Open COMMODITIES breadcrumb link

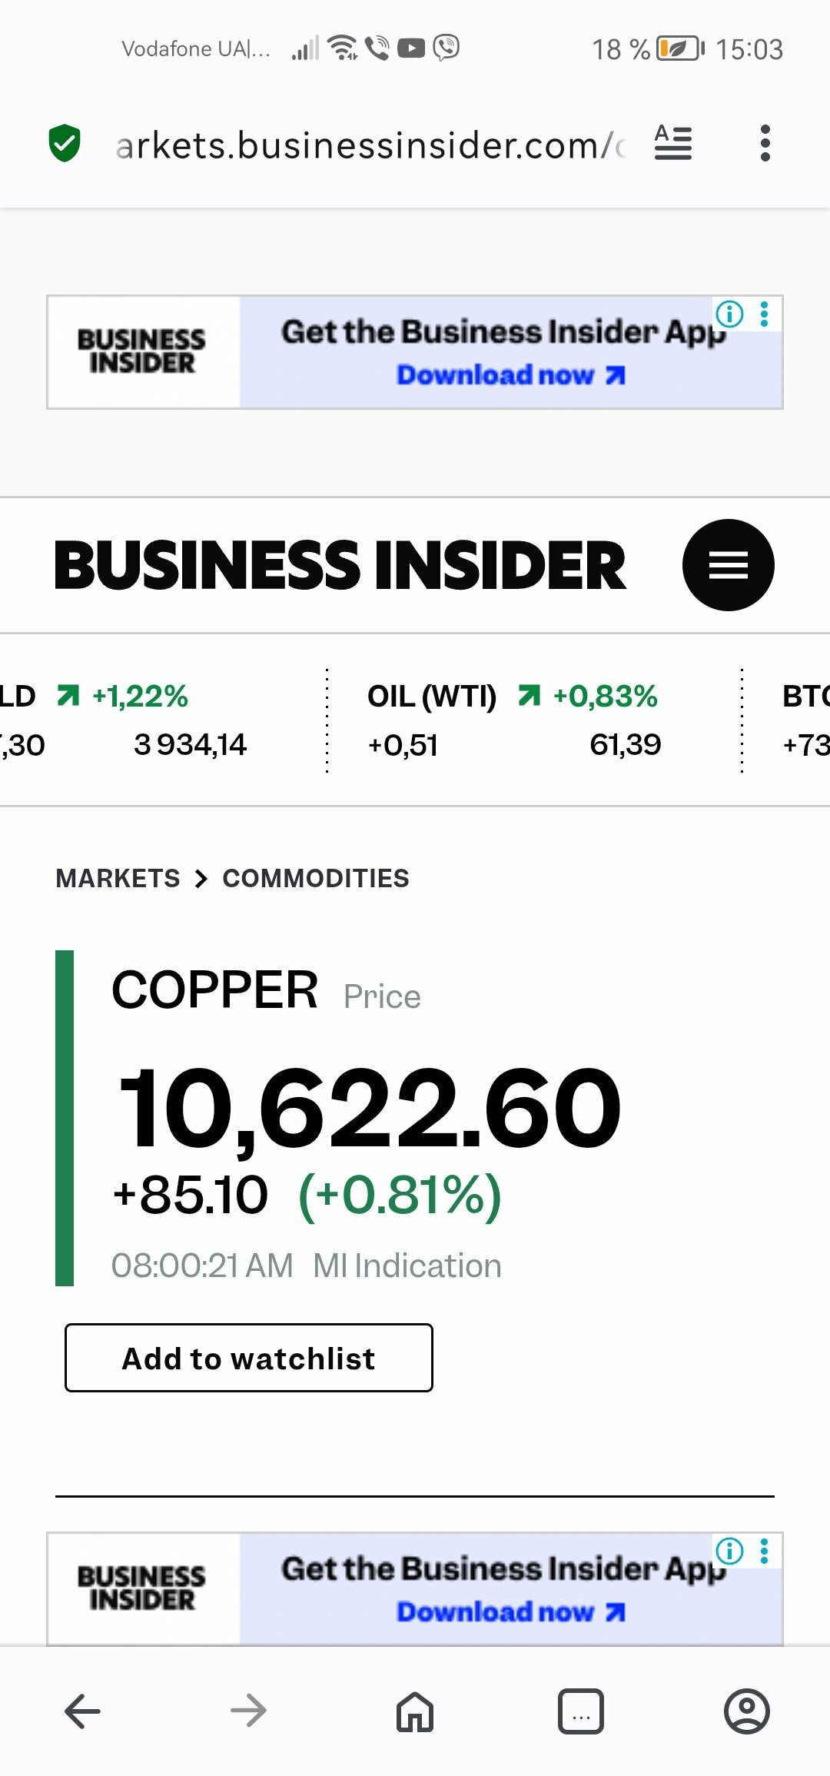[316, 878]
